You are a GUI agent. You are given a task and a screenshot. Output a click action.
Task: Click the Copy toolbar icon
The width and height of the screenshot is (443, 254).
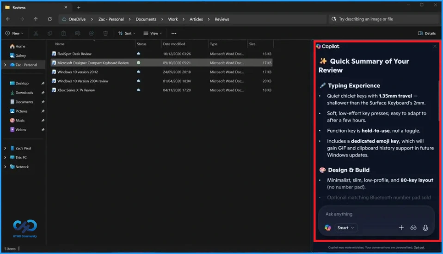(x=50, y=33)
